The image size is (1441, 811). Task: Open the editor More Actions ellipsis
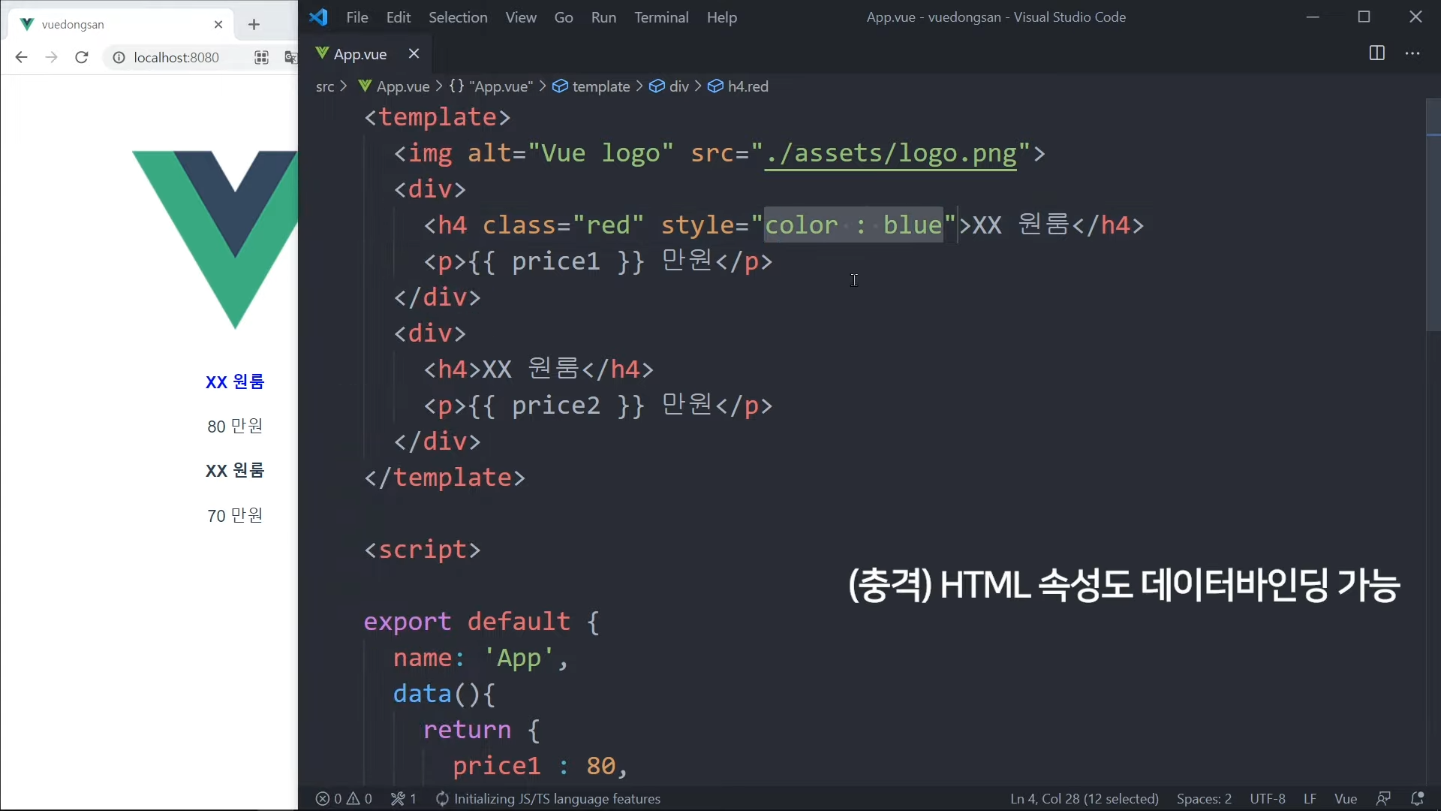click(1412, 53)
